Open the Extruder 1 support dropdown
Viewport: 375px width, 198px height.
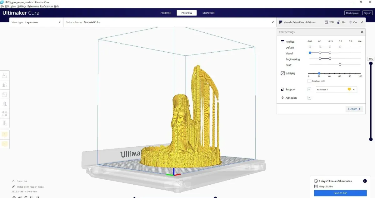click(337, 89)
